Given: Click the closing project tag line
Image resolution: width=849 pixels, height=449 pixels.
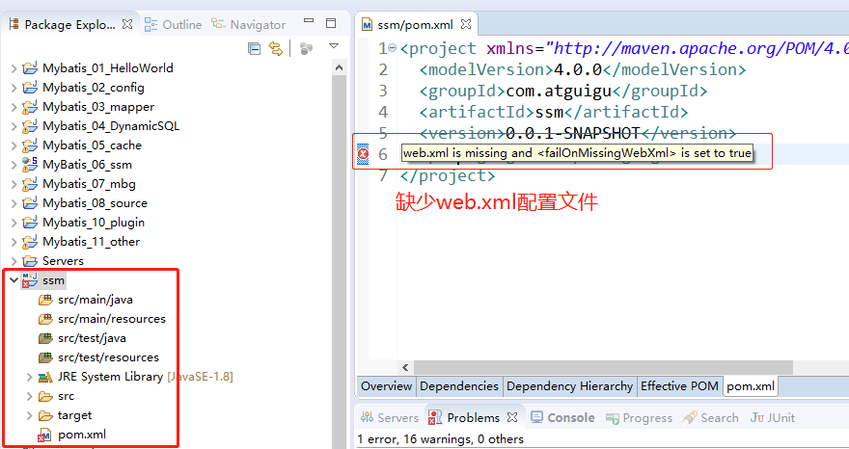Looking at the screenshot, I should (x=448, y=175).
